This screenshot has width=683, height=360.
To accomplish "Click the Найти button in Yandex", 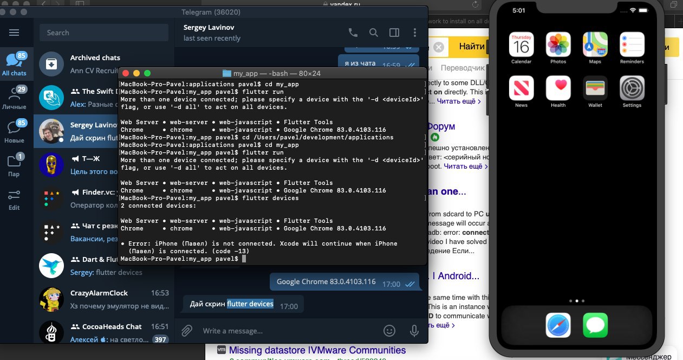I will (x=471, y=47).
